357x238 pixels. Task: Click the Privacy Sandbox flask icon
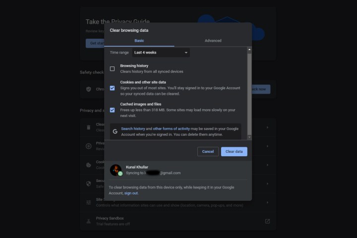pos(89,221)
